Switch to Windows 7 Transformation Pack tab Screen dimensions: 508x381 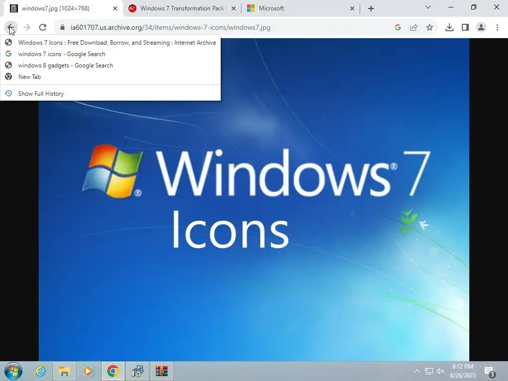point(182,8)
